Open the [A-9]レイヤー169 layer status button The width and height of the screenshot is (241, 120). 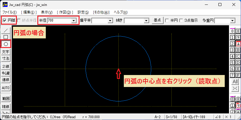click(198, 117)
